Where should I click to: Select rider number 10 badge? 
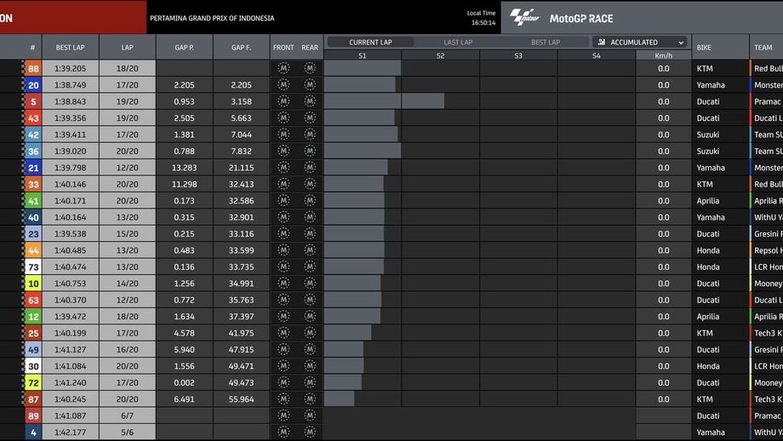tap(33, 283)
